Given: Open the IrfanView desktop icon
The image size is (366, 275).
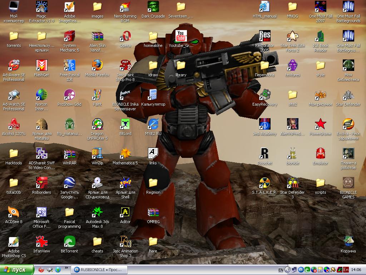Looking at the screenshot, I should [x=41, y=241].
